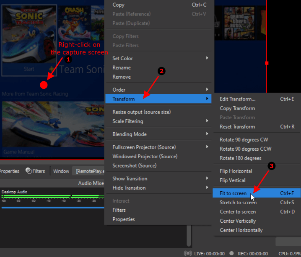Select Copy Transform
The height and width of the screenshot is (257, 301).
coord(257,108)
